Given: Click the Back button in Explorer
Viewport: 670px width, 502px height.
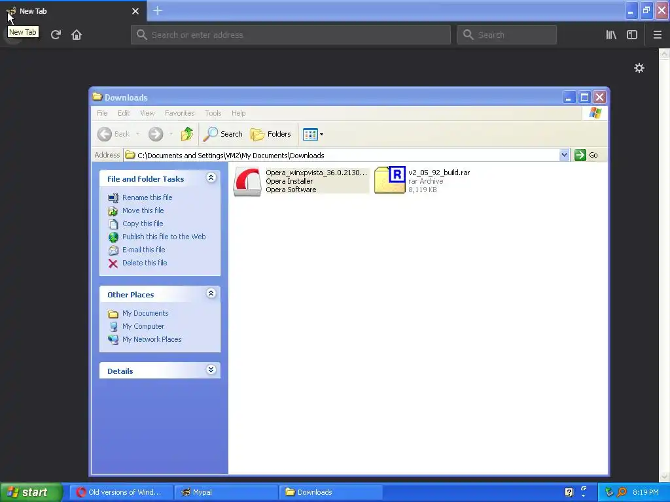Looking at the screenshot, I should [114, 134].
